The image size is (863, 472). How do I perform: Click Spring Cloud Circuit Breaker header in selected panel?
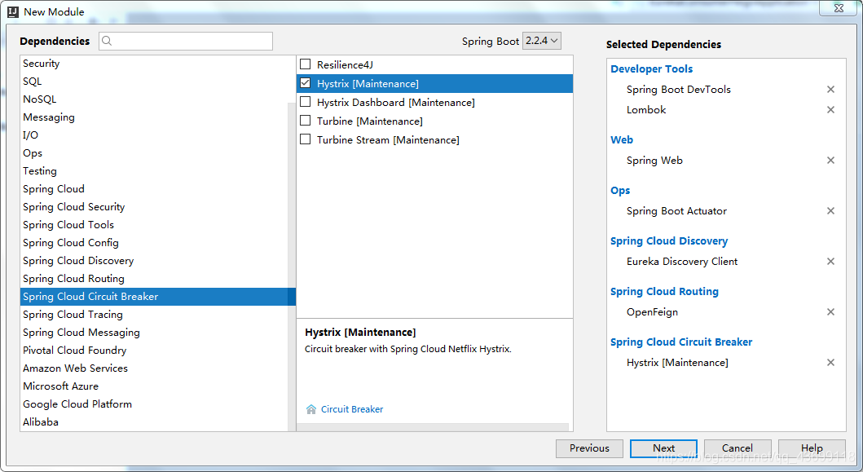[x=681, y=342]
